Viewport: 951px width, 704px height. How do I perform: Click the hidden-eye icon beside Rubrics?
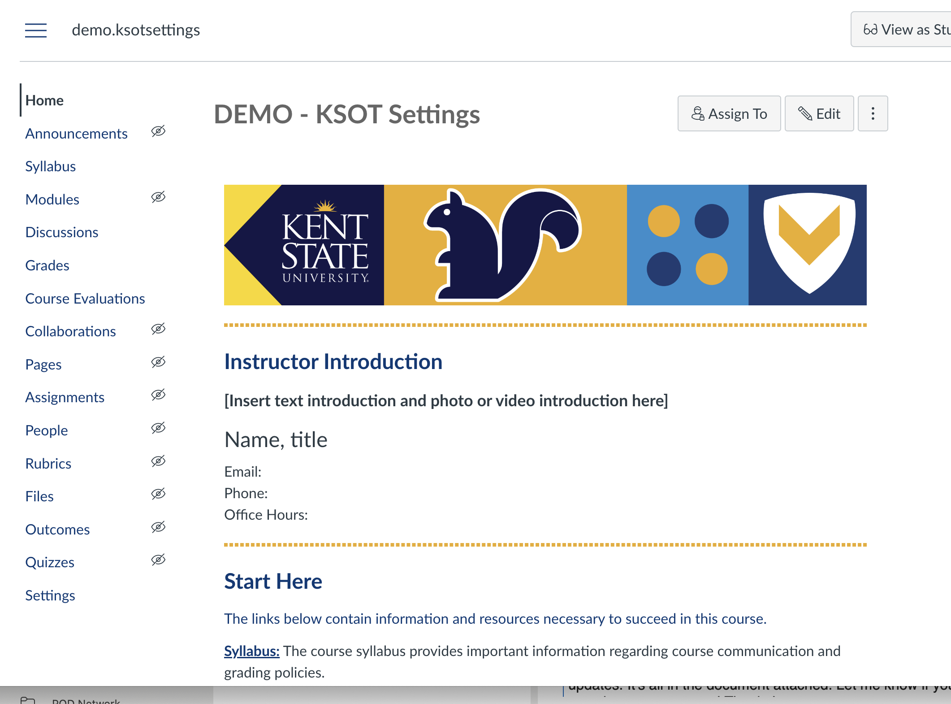coord(158,461)
